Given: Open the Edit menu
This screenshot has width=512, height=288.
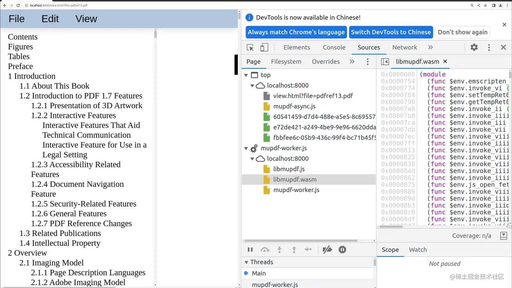Looking at the screenshot, I should click(x=50, y=19).
